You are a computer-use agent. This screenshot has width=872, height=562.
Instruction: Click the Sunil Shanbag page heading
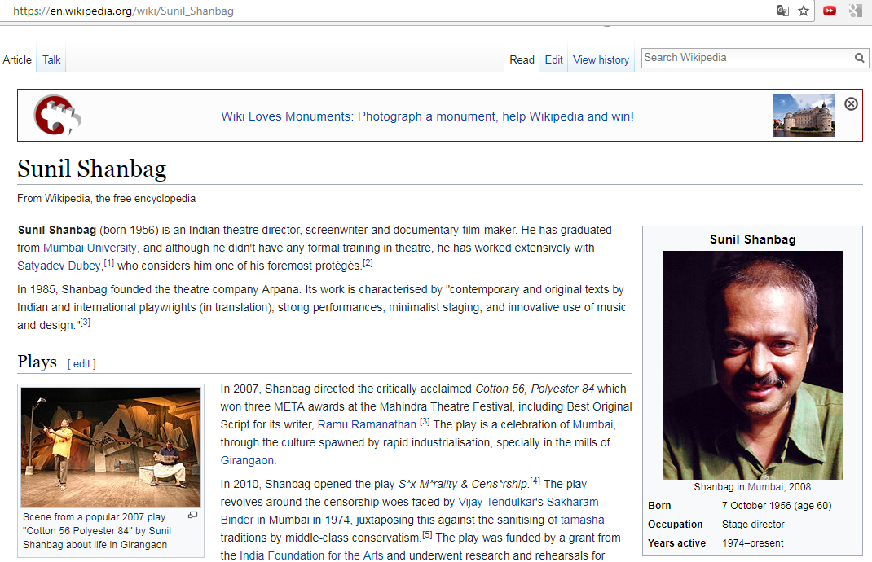pyautogui.click(x=92, y=169)
